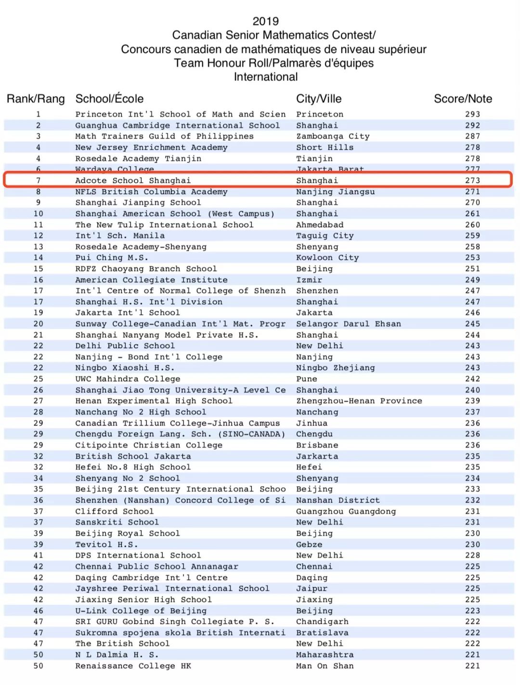Click The New Tulip International School

tap(164, 225)
